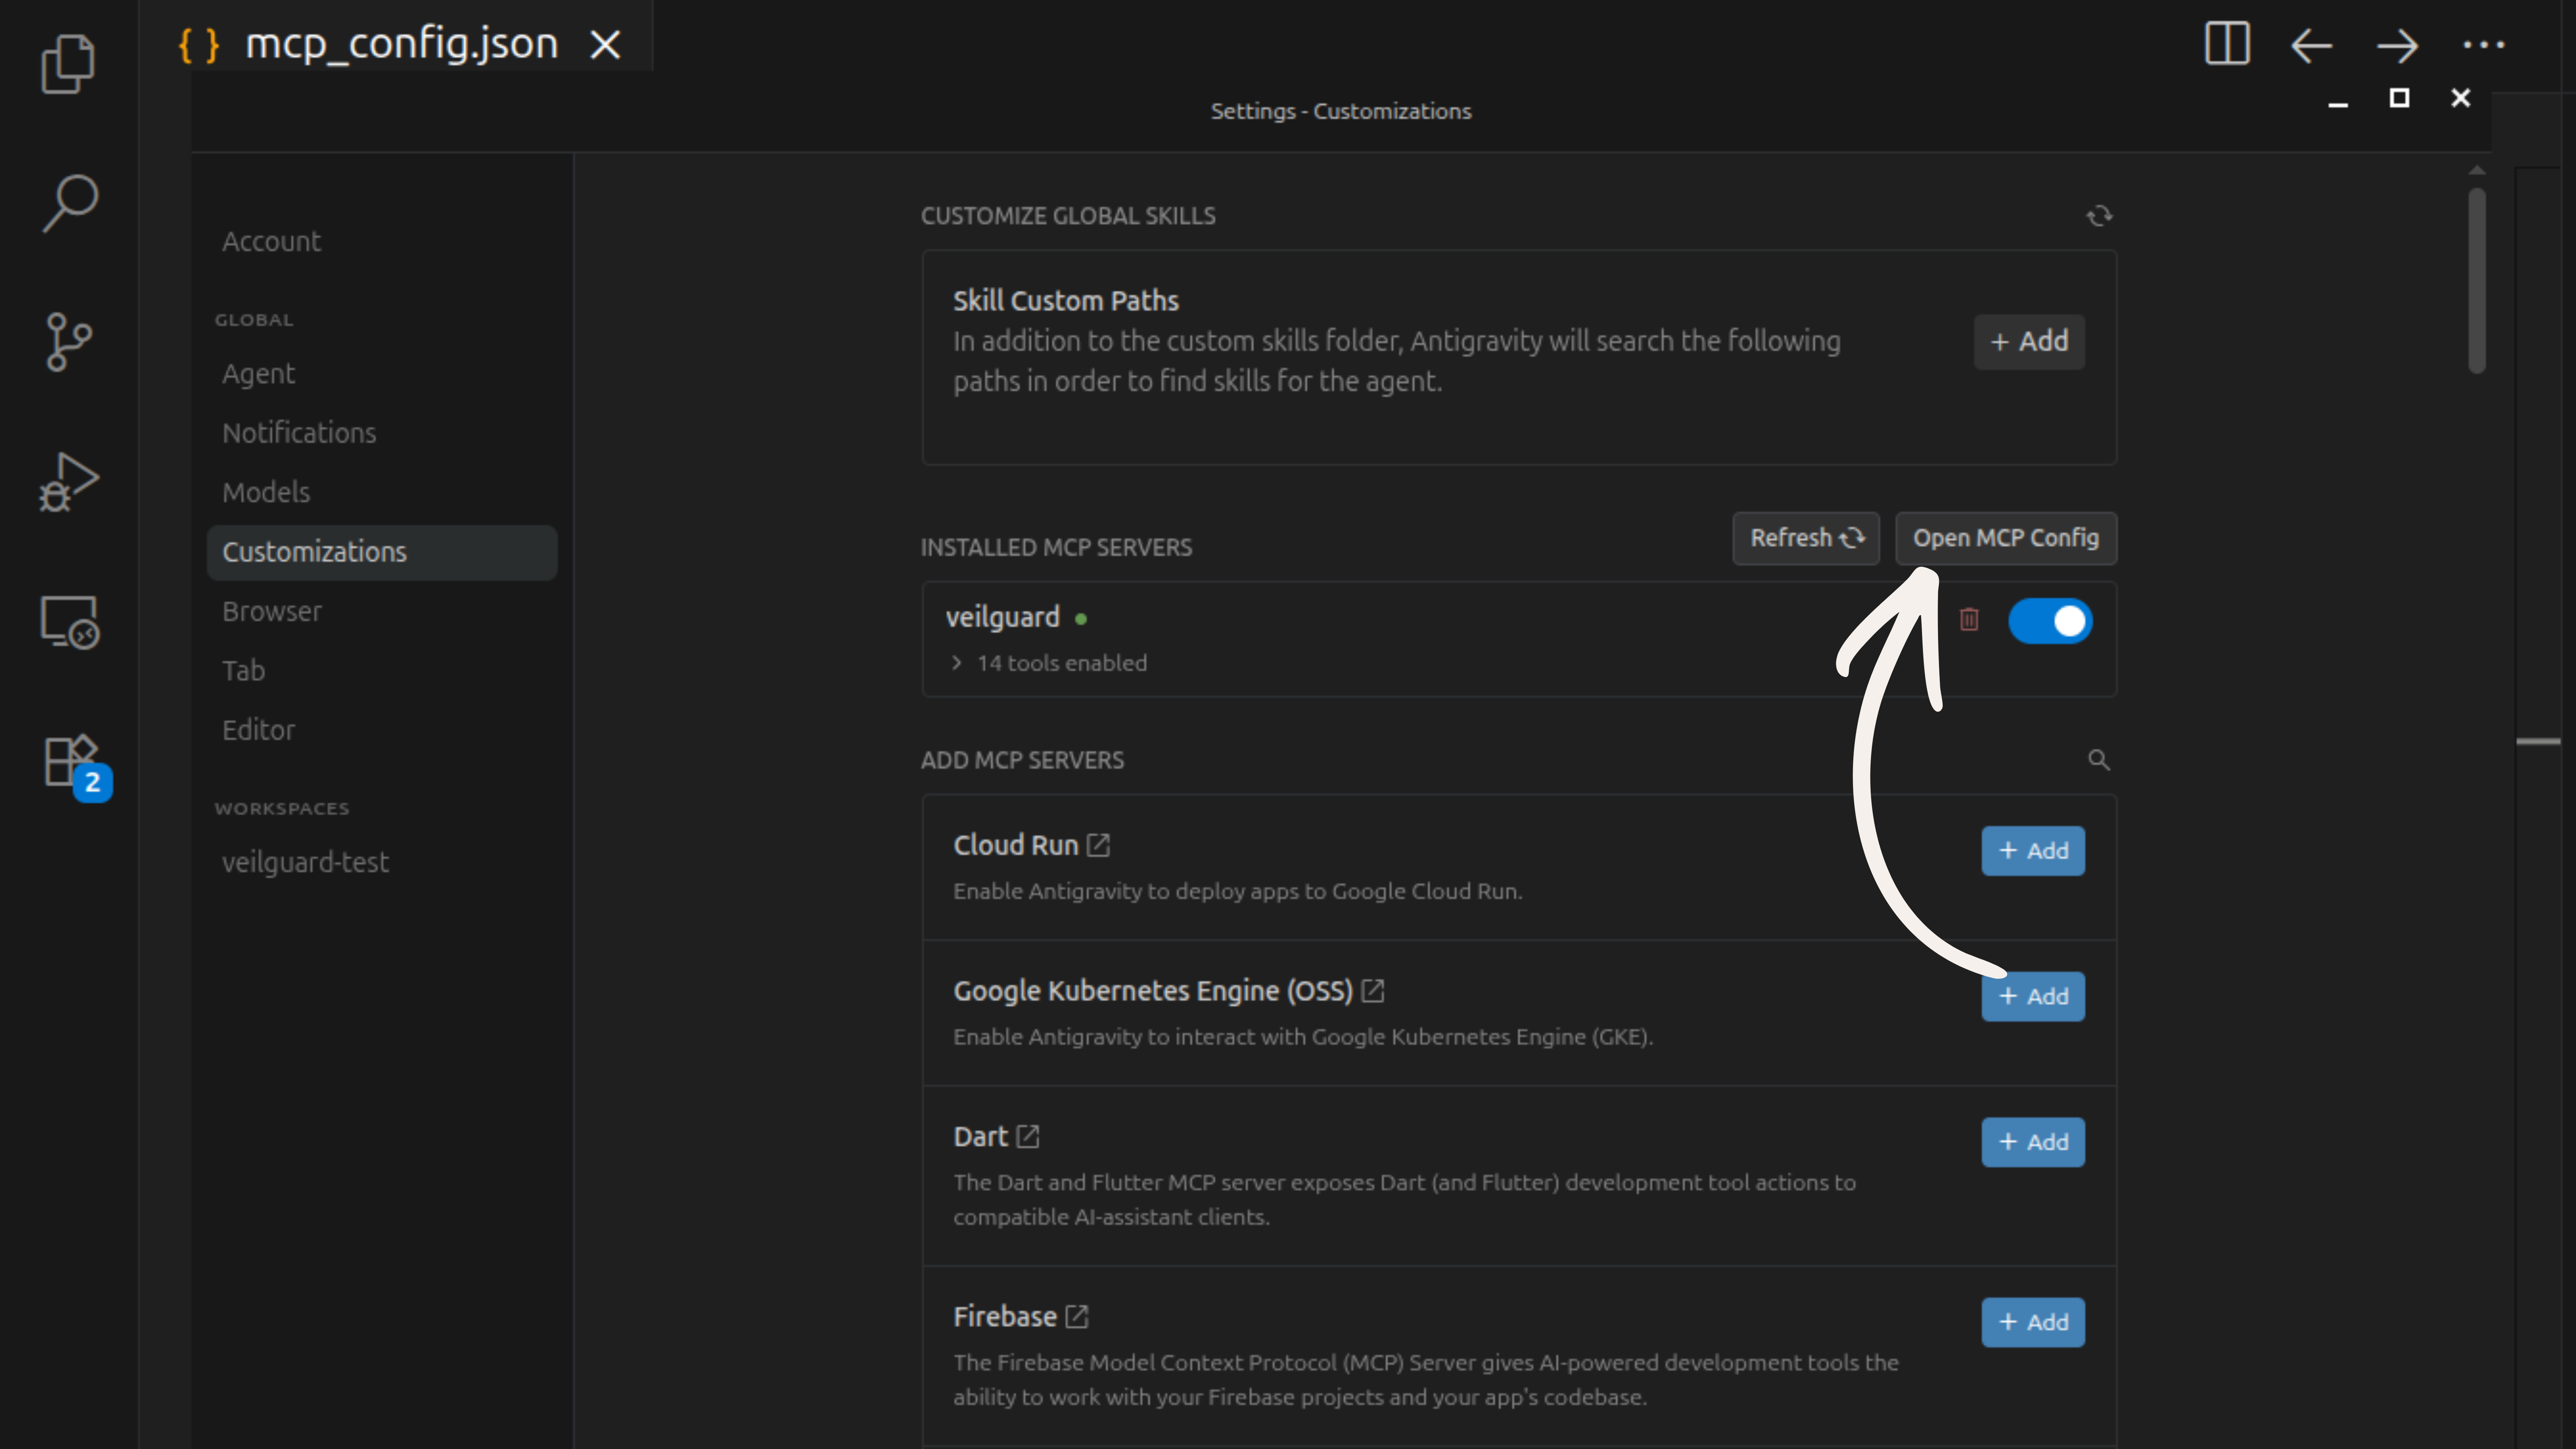Add the Cloud Run MCP server
This screenshot has height=1449, width=2576.
tap(2033, 851)
